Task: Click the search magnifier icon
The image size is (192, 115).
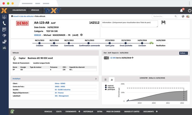Action: tap(176, 16)
